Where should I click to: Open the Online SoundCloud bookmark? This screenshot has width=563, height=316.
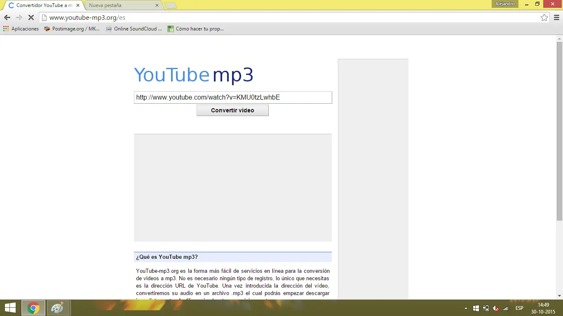click(x=134, y=29)
